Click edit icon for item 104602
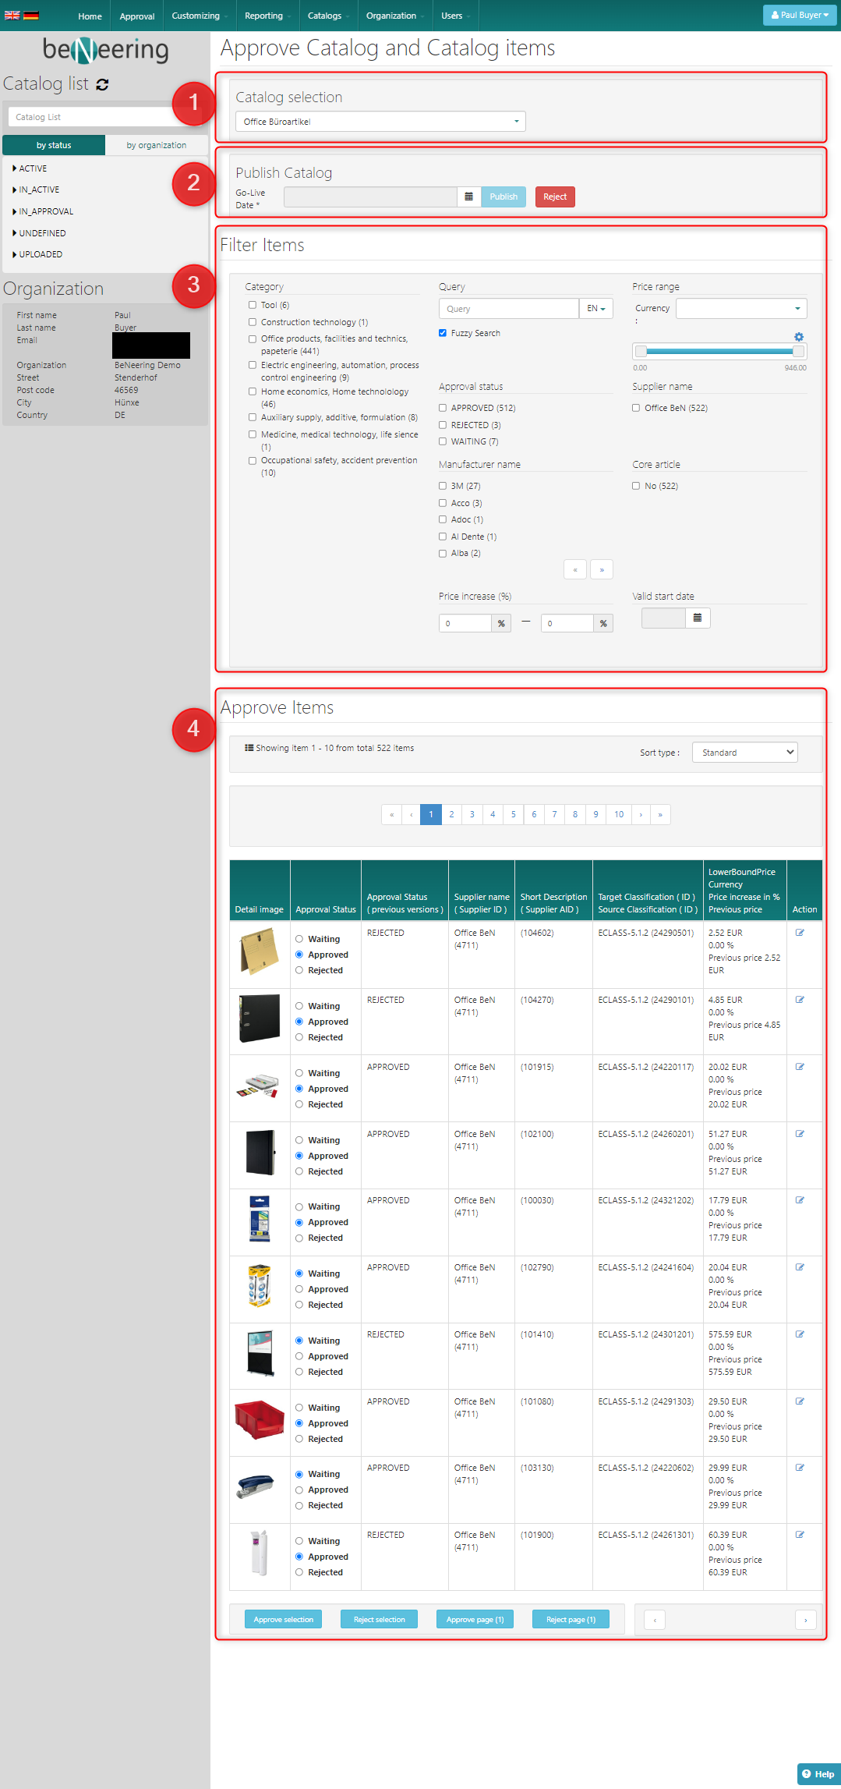Viewport: 841px width, 1789px height. (x=800, y=933)
